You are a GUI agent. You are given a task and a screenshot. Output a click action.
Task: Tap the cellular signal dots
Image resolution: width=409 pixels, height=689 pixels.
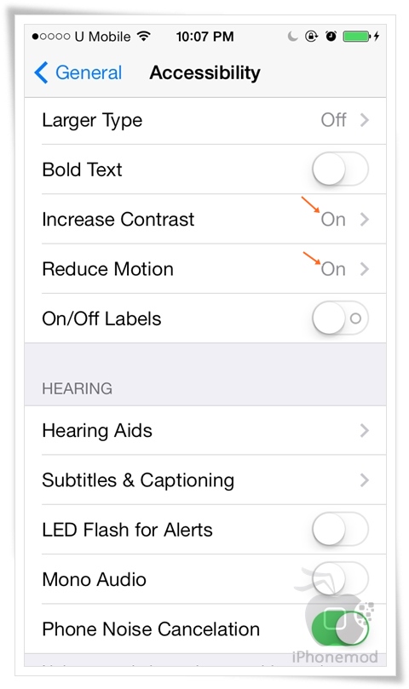coord(50,37)
